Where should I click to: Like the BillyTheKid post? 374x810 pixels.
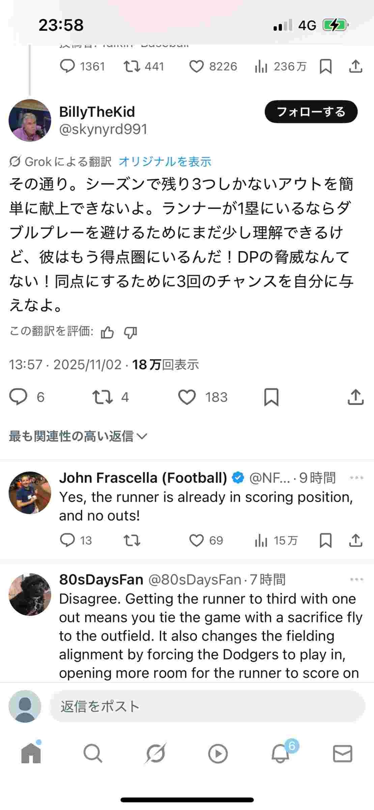point(187,397)
